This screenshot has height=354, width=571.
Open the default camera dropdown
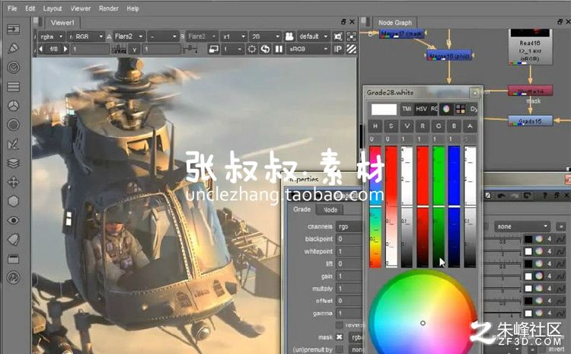click(x=314, y=37)
